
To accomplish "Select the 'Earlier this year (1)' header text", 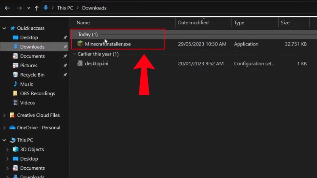I will pyautogui.click(x=98, y=54).
